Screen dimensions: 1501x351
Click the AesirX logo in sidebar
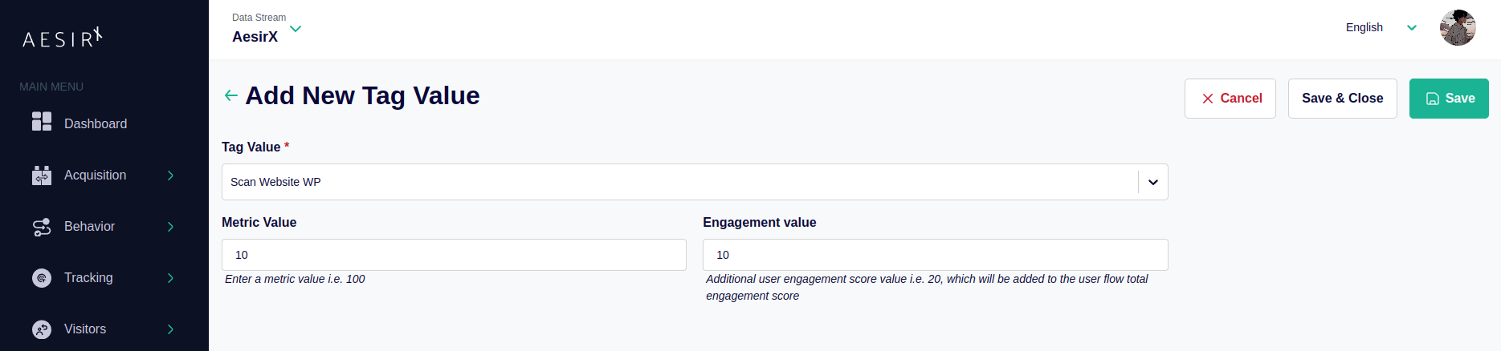[x=62, y=38]
